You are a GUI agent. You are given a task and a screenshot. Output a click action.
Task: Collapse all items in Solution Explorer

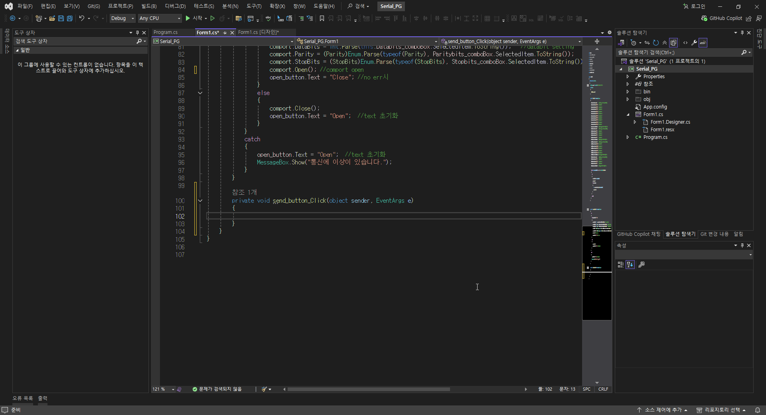(664, 43)
